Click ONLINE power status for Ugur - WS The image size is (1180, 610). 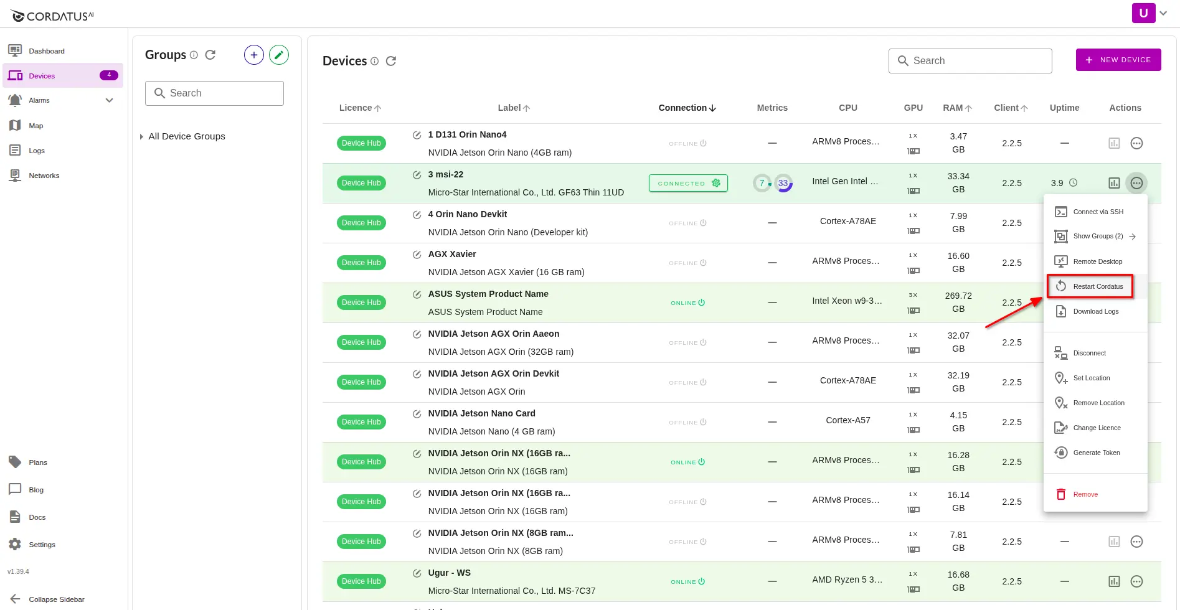(x=687, y=581)
